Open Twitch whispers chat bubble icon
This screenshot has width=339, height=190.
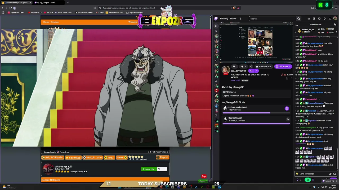(x=319, y=19)
